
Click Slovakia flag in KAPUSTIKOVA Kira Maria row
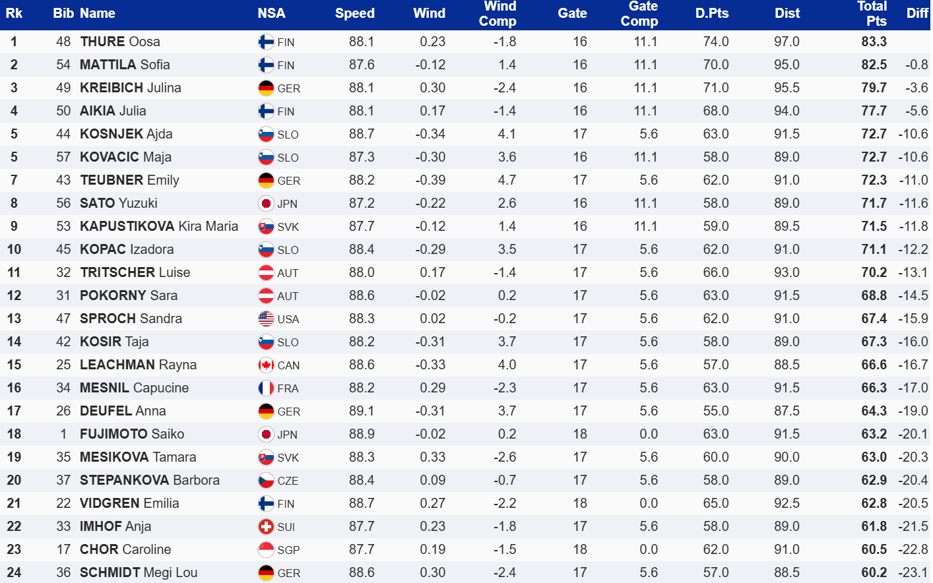[x=266, y=227]
